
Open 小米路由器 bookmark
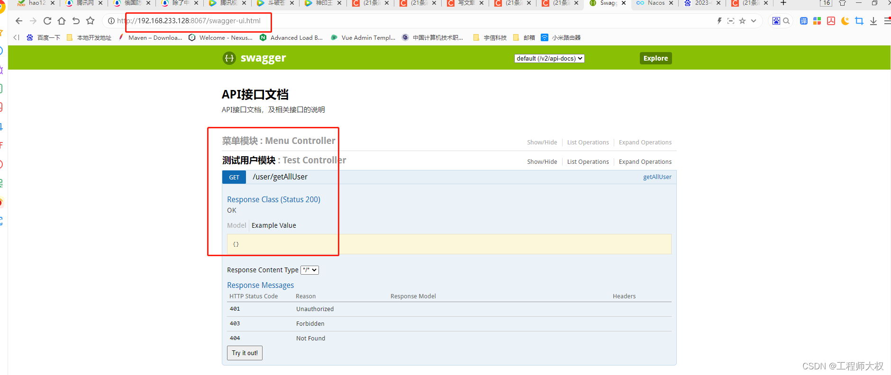tap(561, 37)
